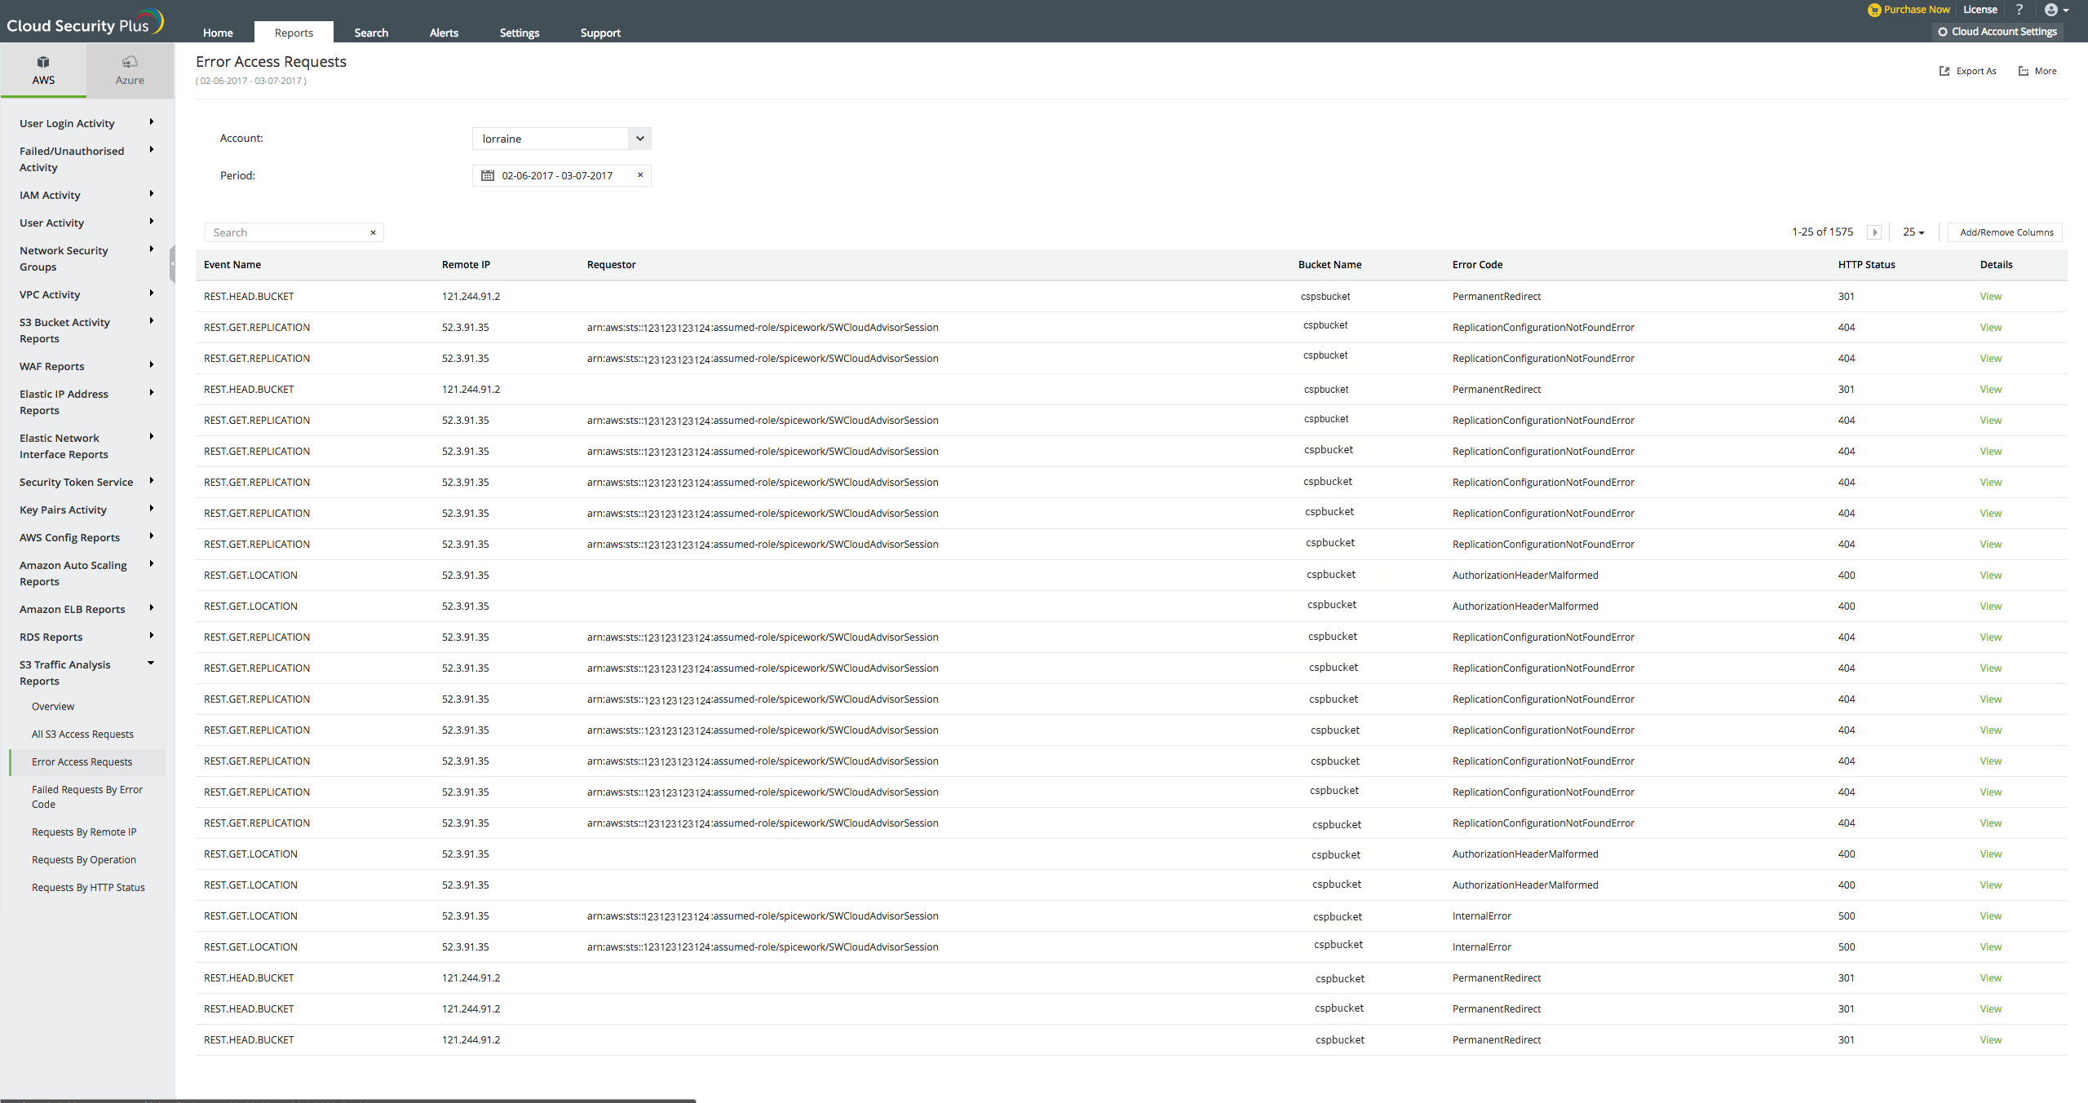Open the help question mark icon
This screenshot has height=1103, width=2088.
click(x=2019, y=10)
